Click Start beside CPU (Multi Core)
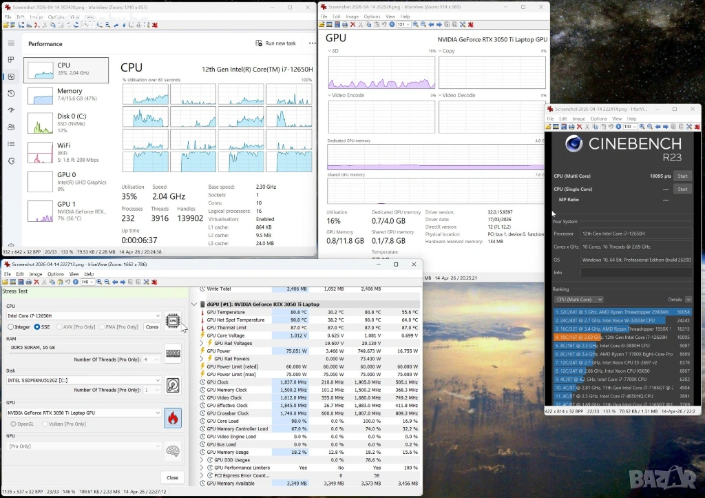The image size is (705, 498). pos(682,176)
